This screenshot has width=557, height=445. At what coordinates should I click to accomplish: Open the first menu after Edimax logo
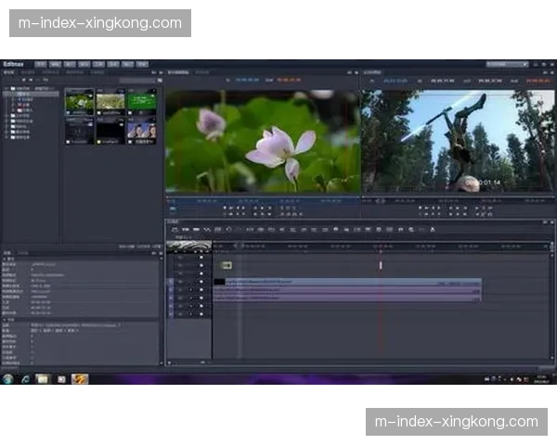tap(40, 64)
